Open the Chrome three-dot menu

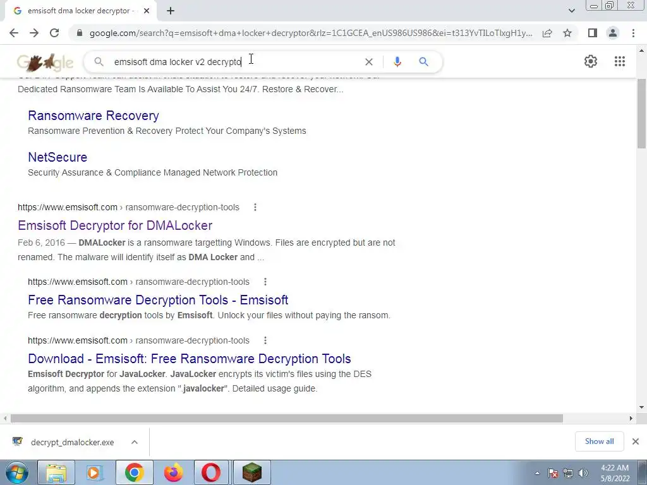point(633,33)
